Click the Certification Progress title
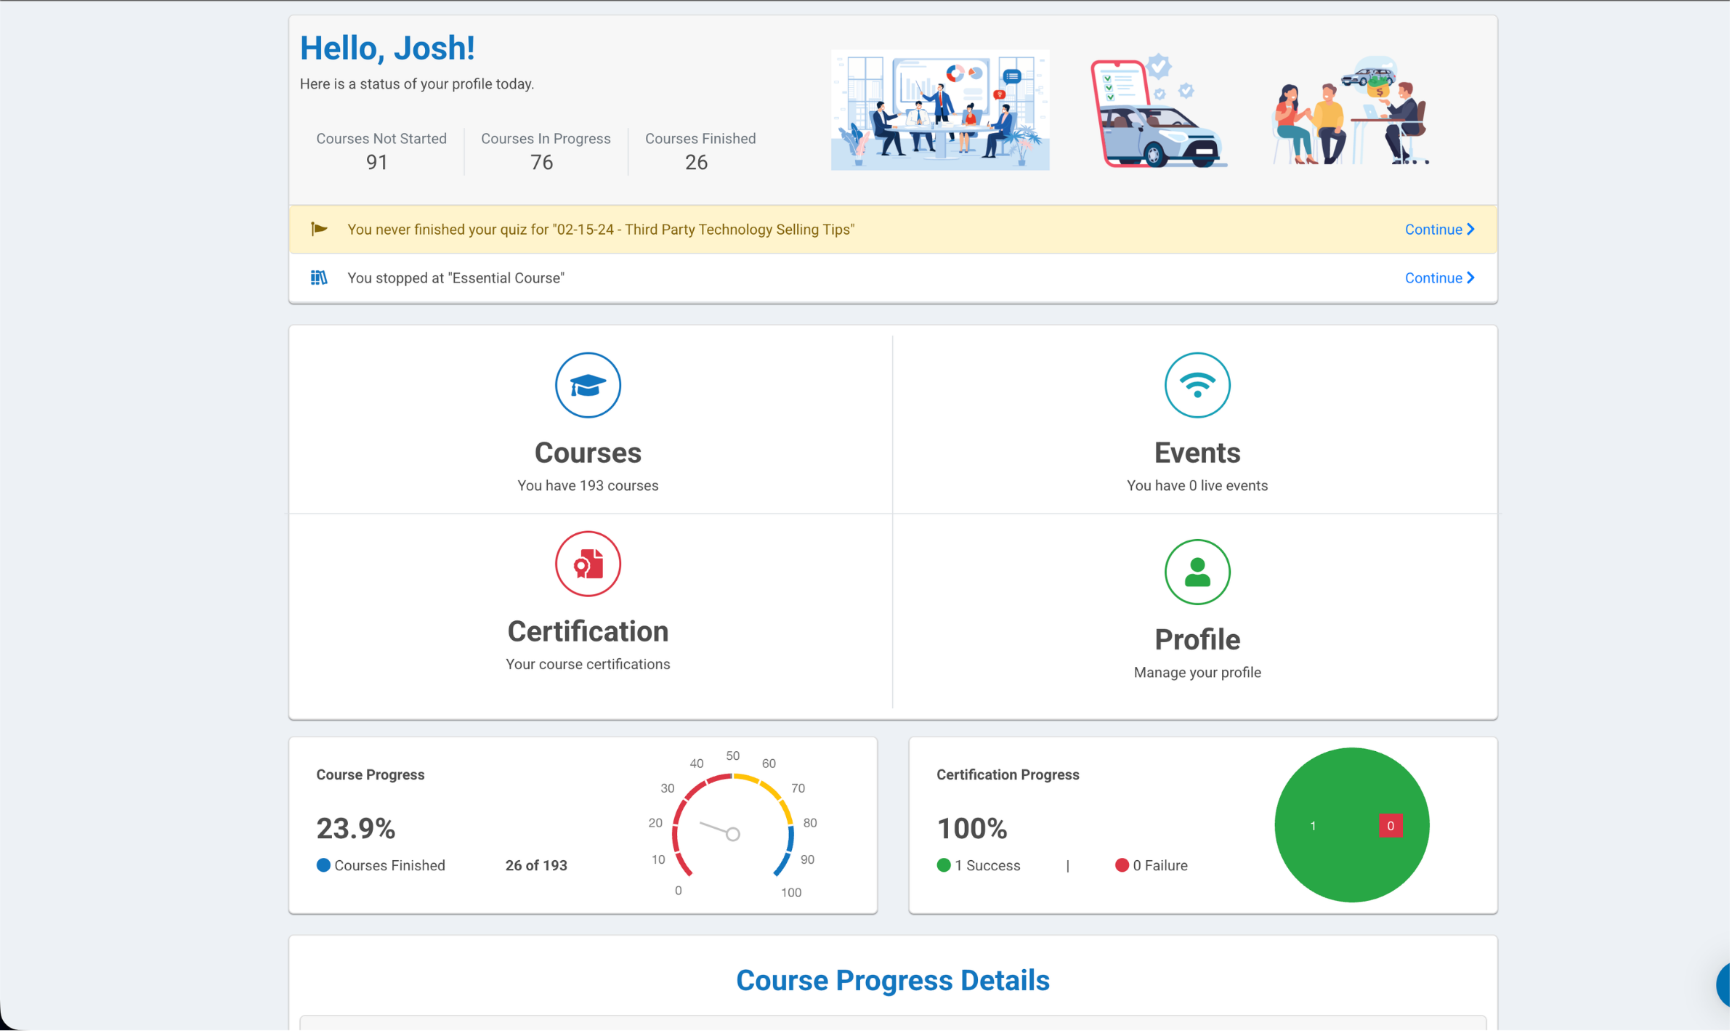Screen dimensions: 1732x1033 pyautogui.click(x=1009, y=775)
